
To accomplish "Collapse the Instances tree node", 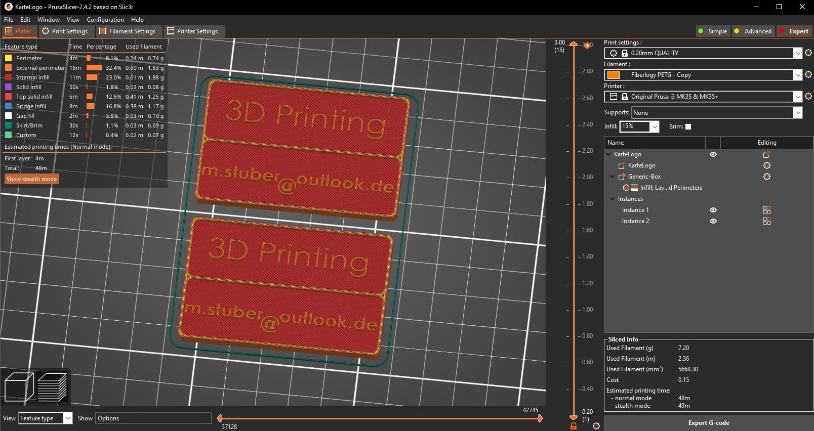I will (x=613, y=199).
